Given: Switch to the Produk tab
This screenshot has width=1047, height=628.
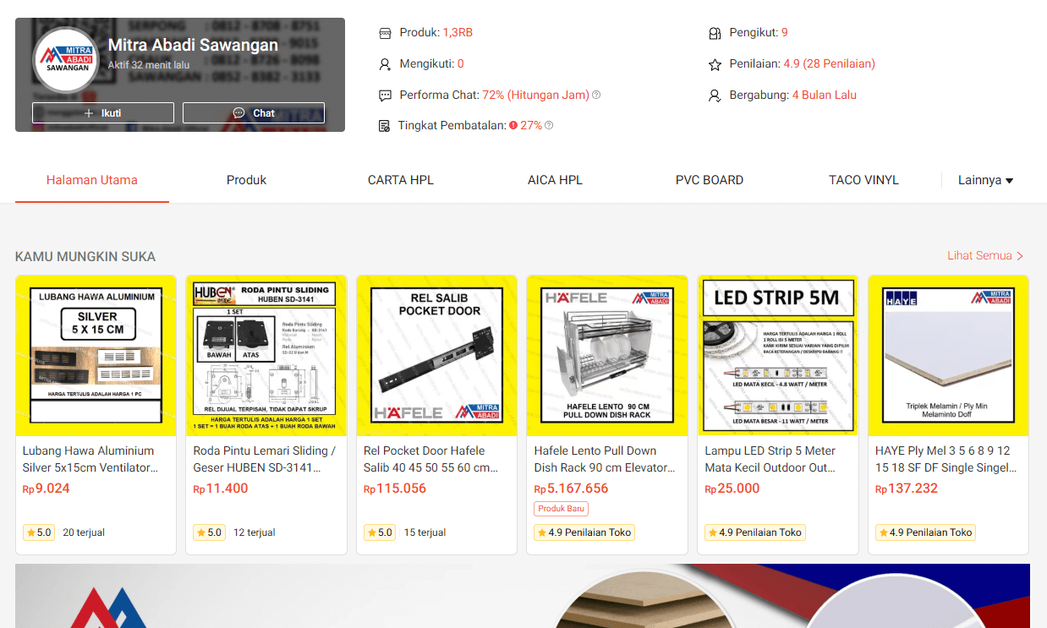Looking at the screenshot, I should click(246, 180).
